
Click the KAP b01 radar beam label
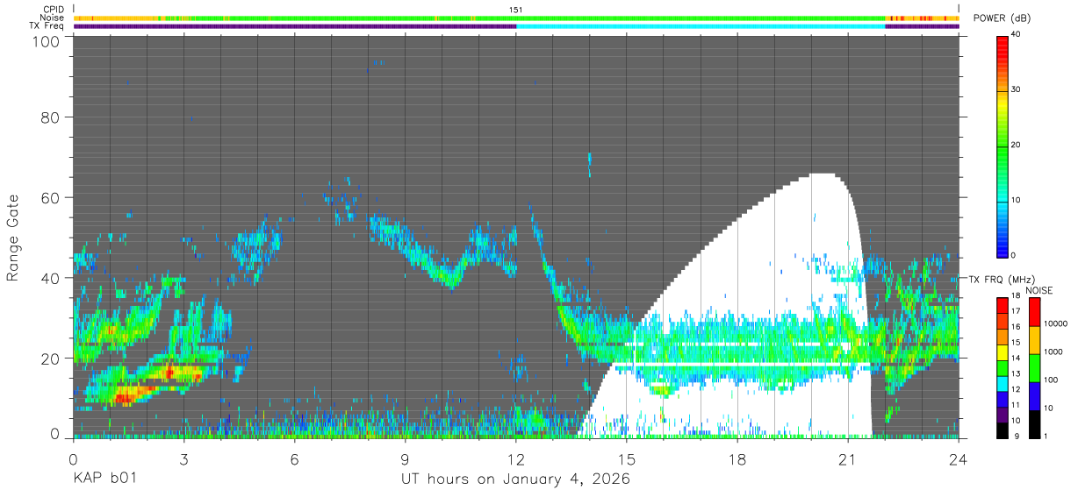[x=104, y=479]
